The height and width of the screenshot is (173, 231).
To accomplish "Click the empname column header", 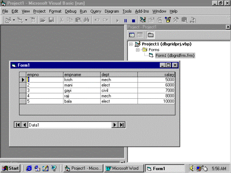I will [82, 75].
